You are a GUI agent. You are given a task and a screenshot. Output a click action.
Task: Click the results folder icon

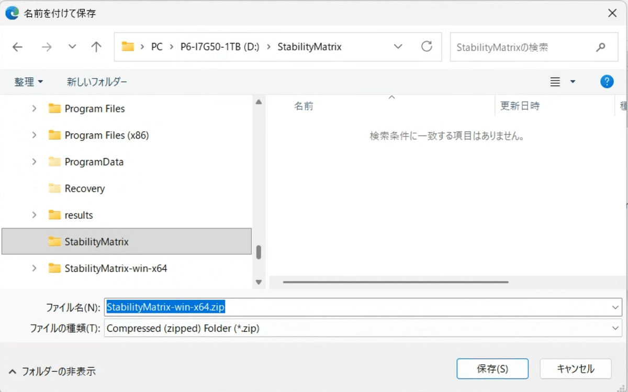click(54, 215)
